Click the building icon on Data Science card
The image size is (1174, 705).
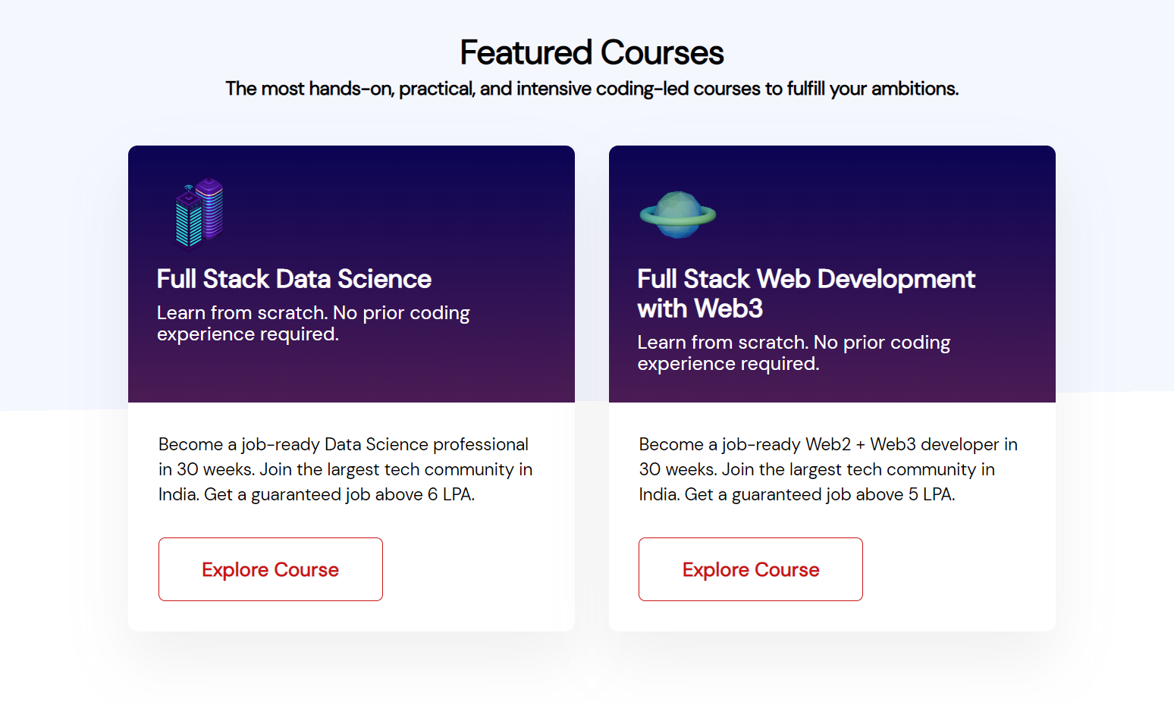(x=199, y=213)
